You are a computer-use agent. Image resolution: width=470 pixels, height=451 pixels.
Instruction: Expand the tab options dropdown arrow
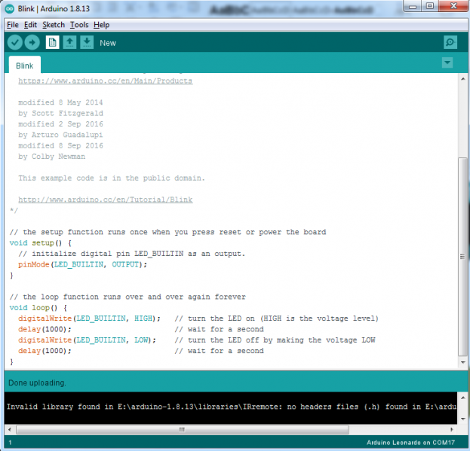pos(447,62)
